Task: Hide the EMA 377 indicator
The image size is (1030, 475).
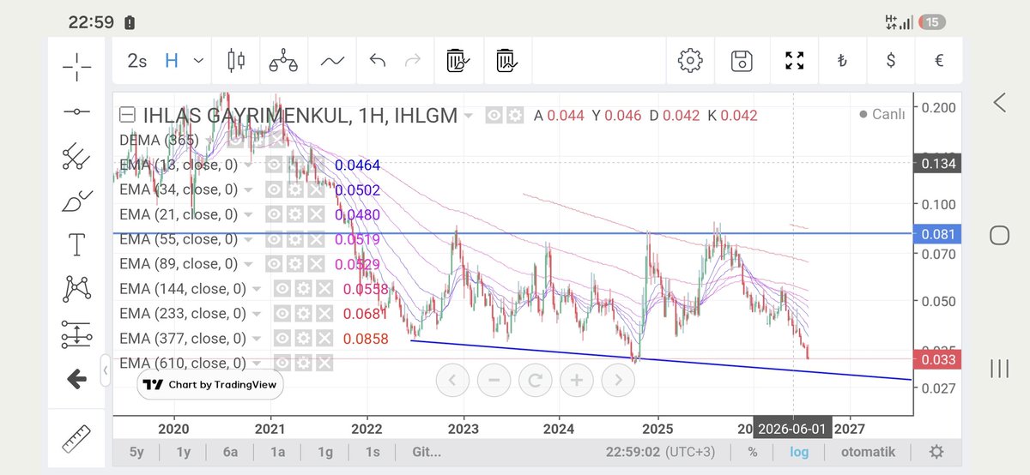Action: tap(282, 339)
